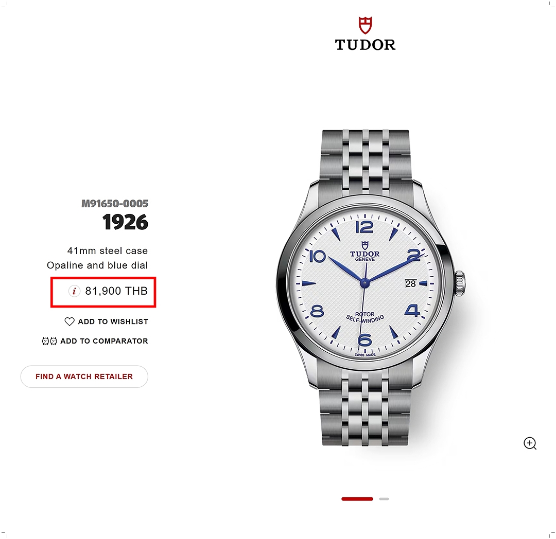This screenshot has width=556, height=539.
Task: Click the watch's winding crown
Action: click(460, 283)
